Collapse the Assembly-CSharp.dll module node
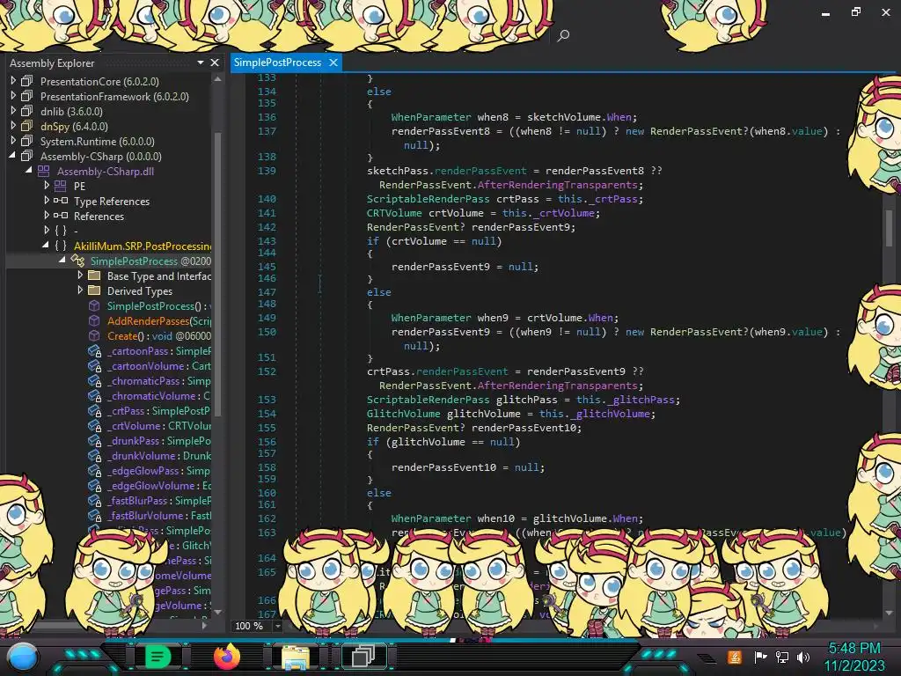Image resolution: width=901 pixels, height=676 pixels. pos(29,171)
